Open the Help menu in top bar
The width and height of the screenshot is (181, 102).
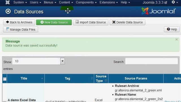pyautogui.click(x=125, y=2)
